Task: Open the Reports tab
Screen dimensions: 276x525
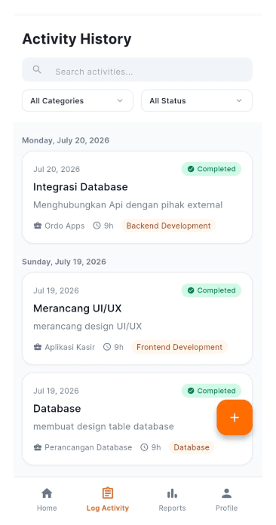Action: (172, 499)
